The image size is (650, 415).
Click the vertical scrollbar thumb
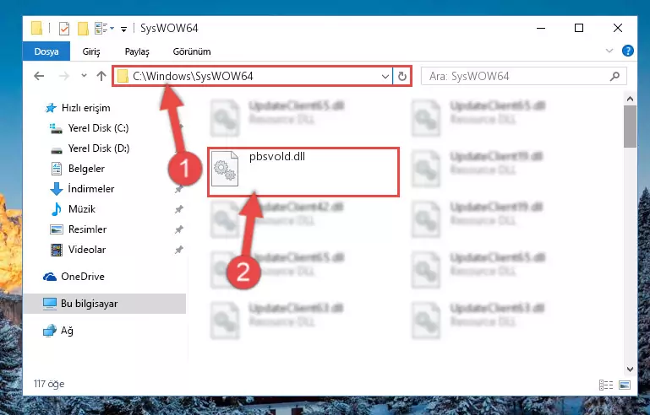click(630, 127)
